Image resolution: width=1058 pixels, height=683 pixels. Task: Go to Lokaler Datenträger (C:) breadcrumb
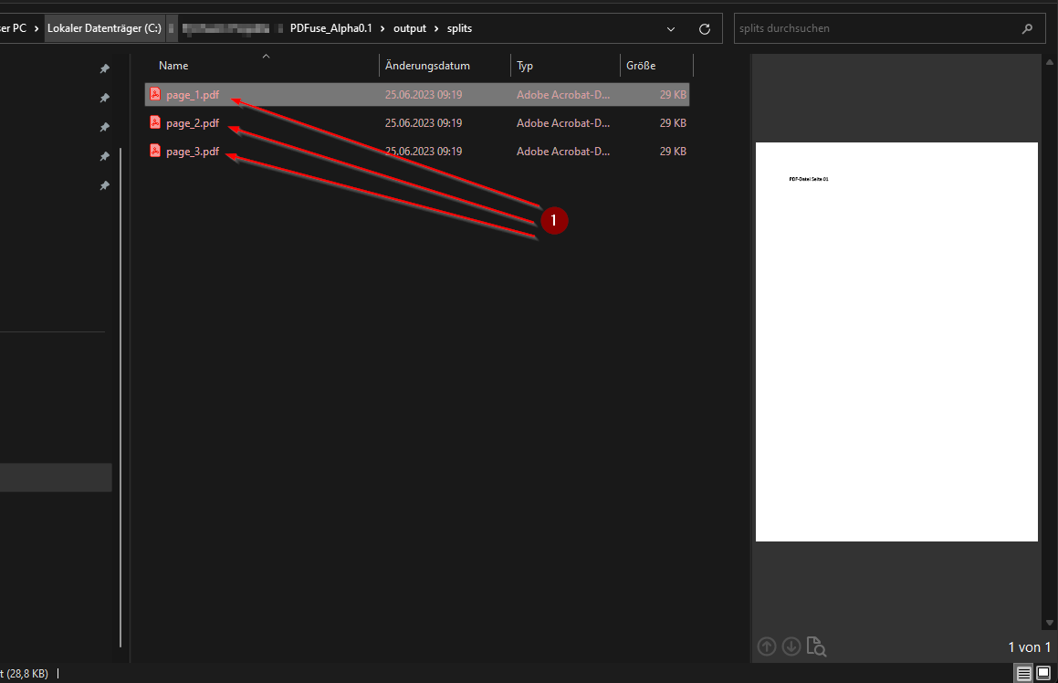[x=104, y=28]
